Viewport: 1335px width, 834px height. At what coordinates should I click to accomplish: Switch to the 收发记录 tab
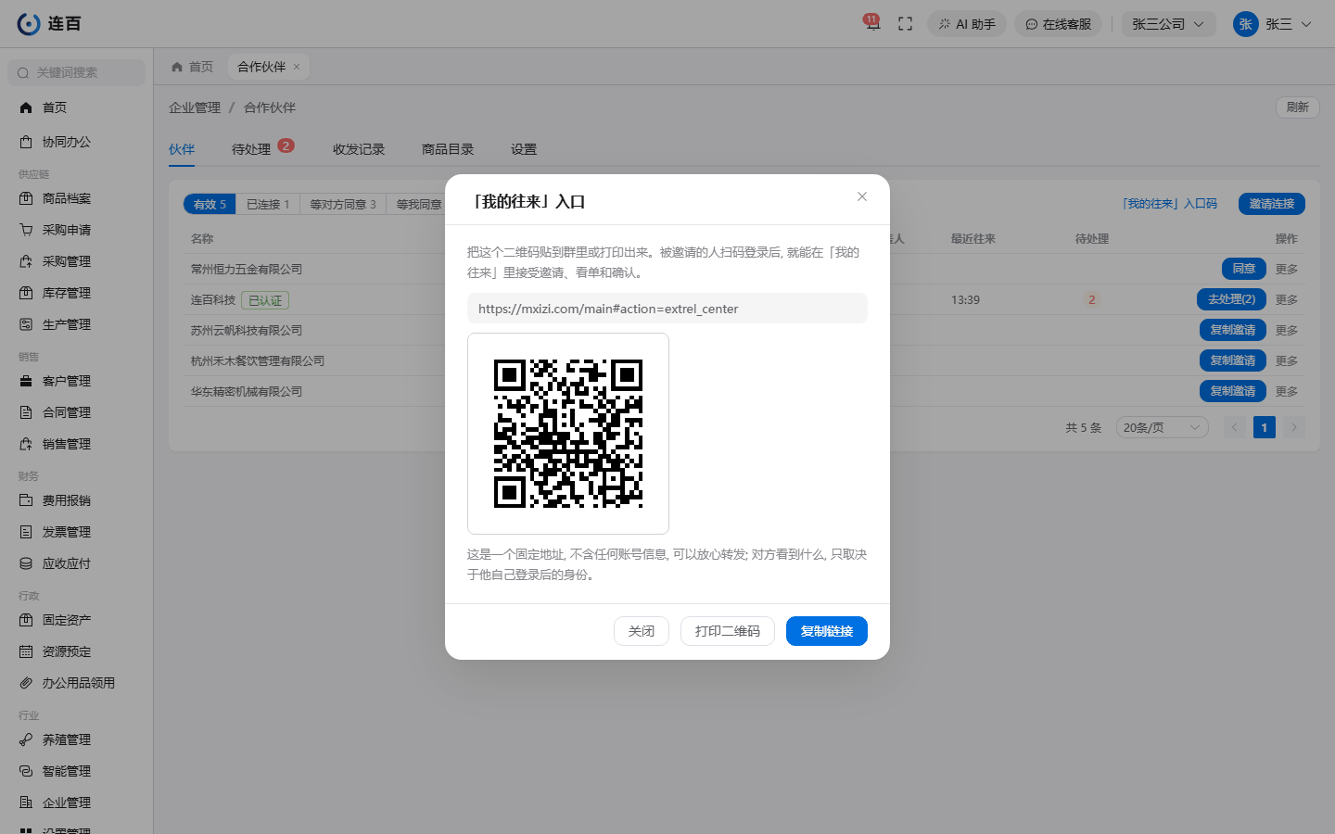point(359,149)
